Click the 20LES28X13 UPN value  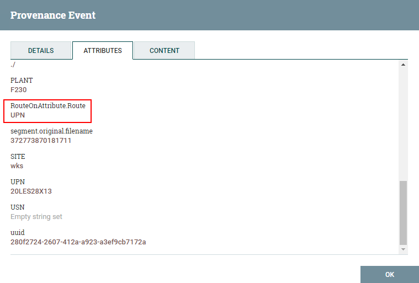(31, 191)
